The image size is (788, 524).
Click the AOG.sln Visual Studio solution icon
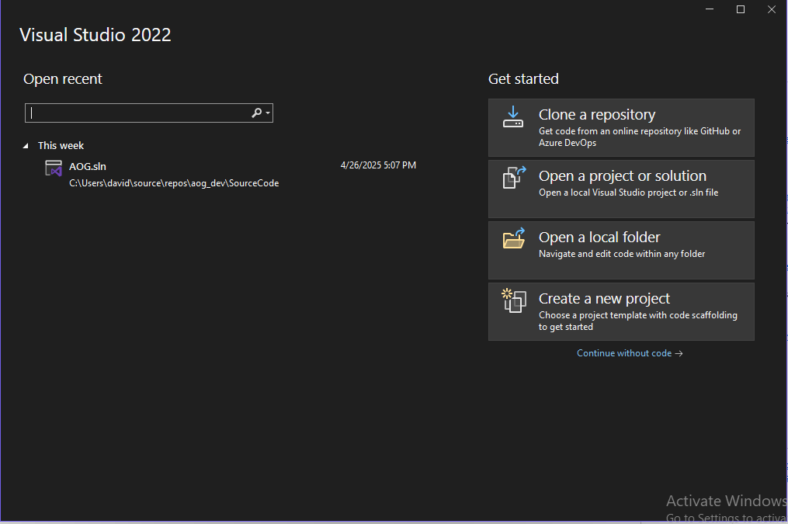pyautogui.click(x=54, y=168)
